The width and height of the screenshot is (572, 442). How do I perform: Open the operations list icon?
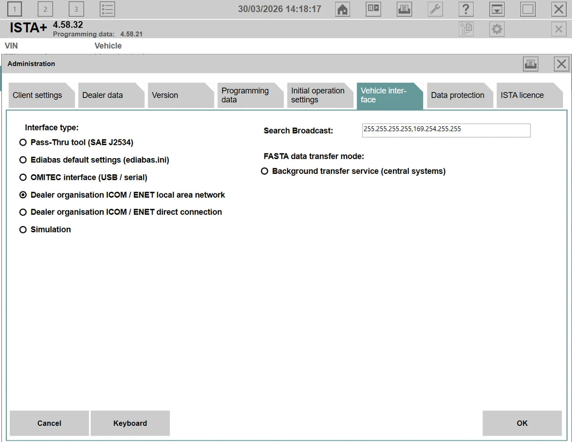[x=107, y=9]
